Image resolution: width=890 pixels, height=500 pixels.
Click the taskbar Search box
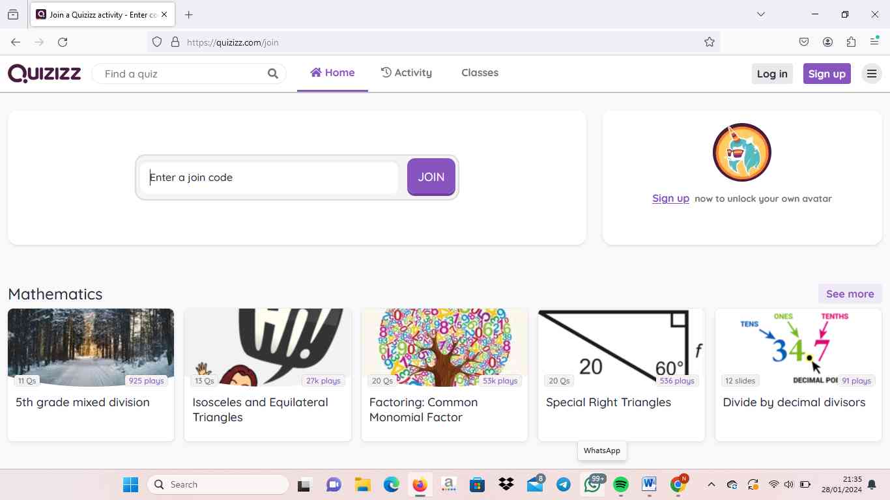[x=219, y=484]
